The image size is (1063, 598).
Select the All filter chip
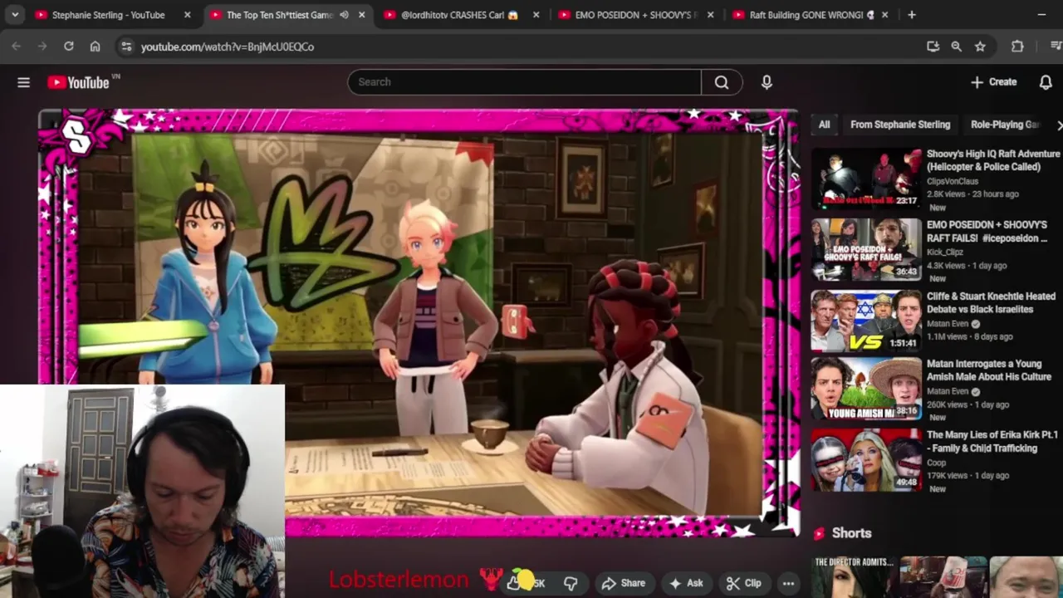pyautogui.click(x=824, y=125)
